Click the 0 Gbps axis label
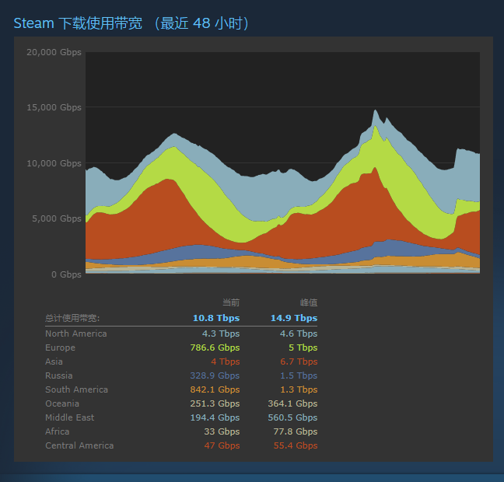Screen dimensions: 504x482 (66, 274)
